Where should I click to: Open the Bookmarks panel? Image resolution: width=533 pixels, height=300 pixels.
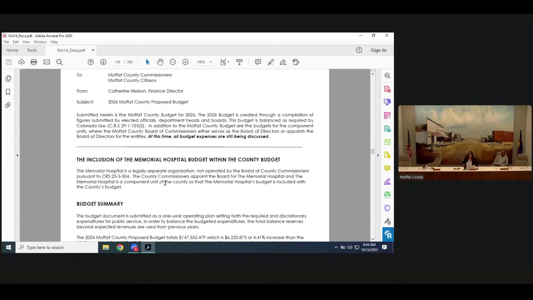tap(8, 92)
